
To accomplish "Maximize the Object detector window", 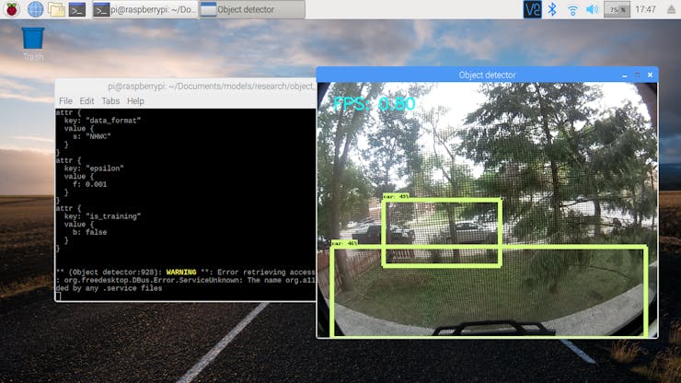I will [637, 75].
